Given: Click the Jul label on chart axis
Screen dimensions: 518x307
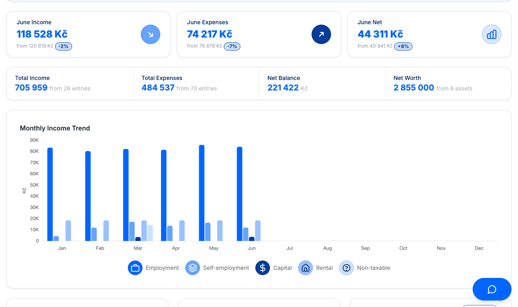Looking at the screenshot, I should click(289, 248).
